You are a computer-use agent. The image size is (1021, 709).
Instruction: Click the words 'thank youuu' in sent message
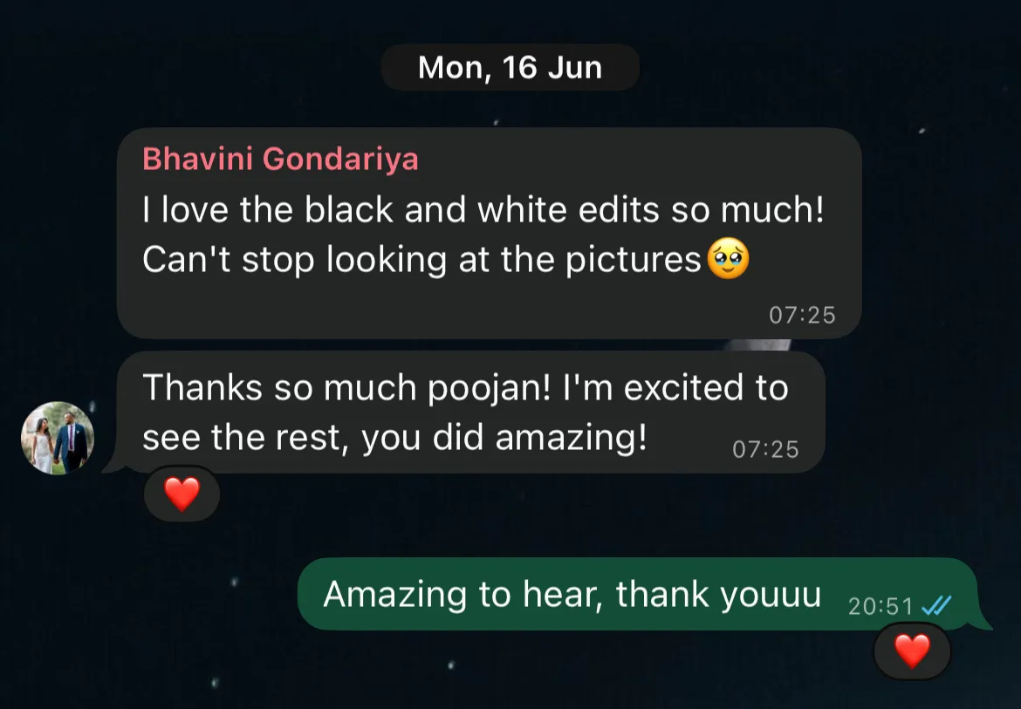718,595
